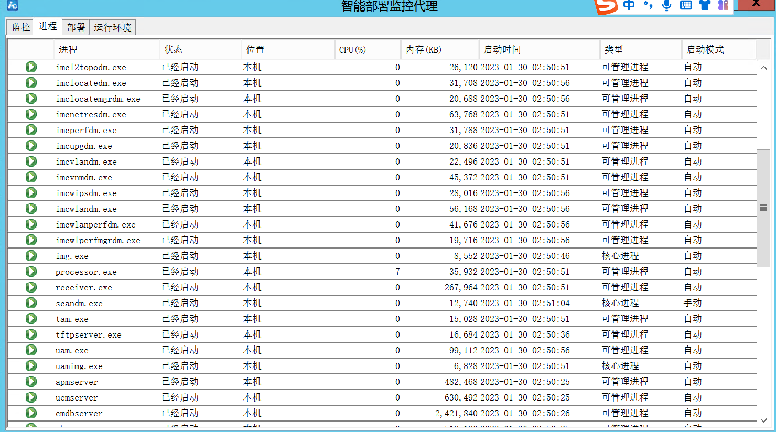Screen dimensions: 776x432
Task: Click the Sogou input method S logo
Action: point(606,6)
